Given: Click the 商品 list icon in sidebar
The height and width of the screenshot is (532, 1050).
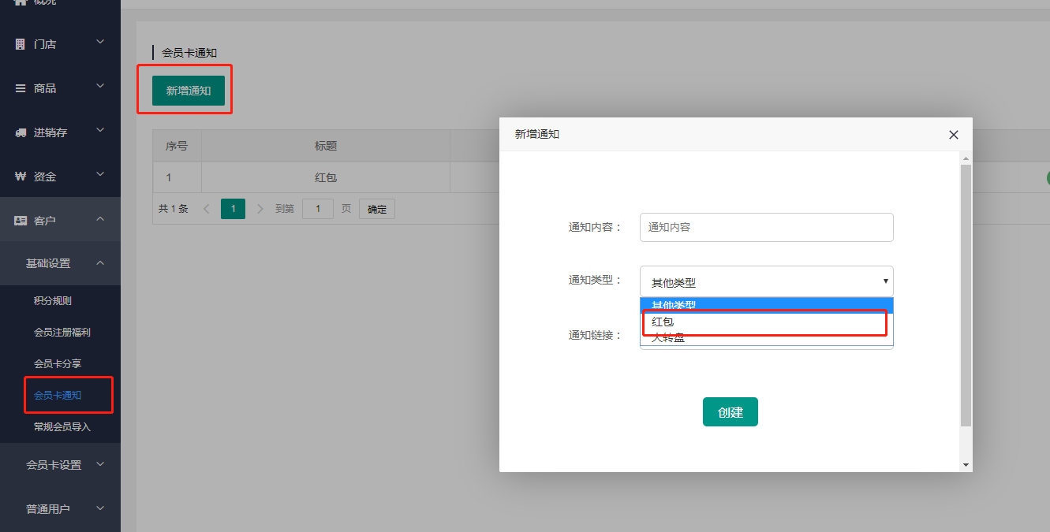Looking at the screenshot, I should [x=21, y=88].
